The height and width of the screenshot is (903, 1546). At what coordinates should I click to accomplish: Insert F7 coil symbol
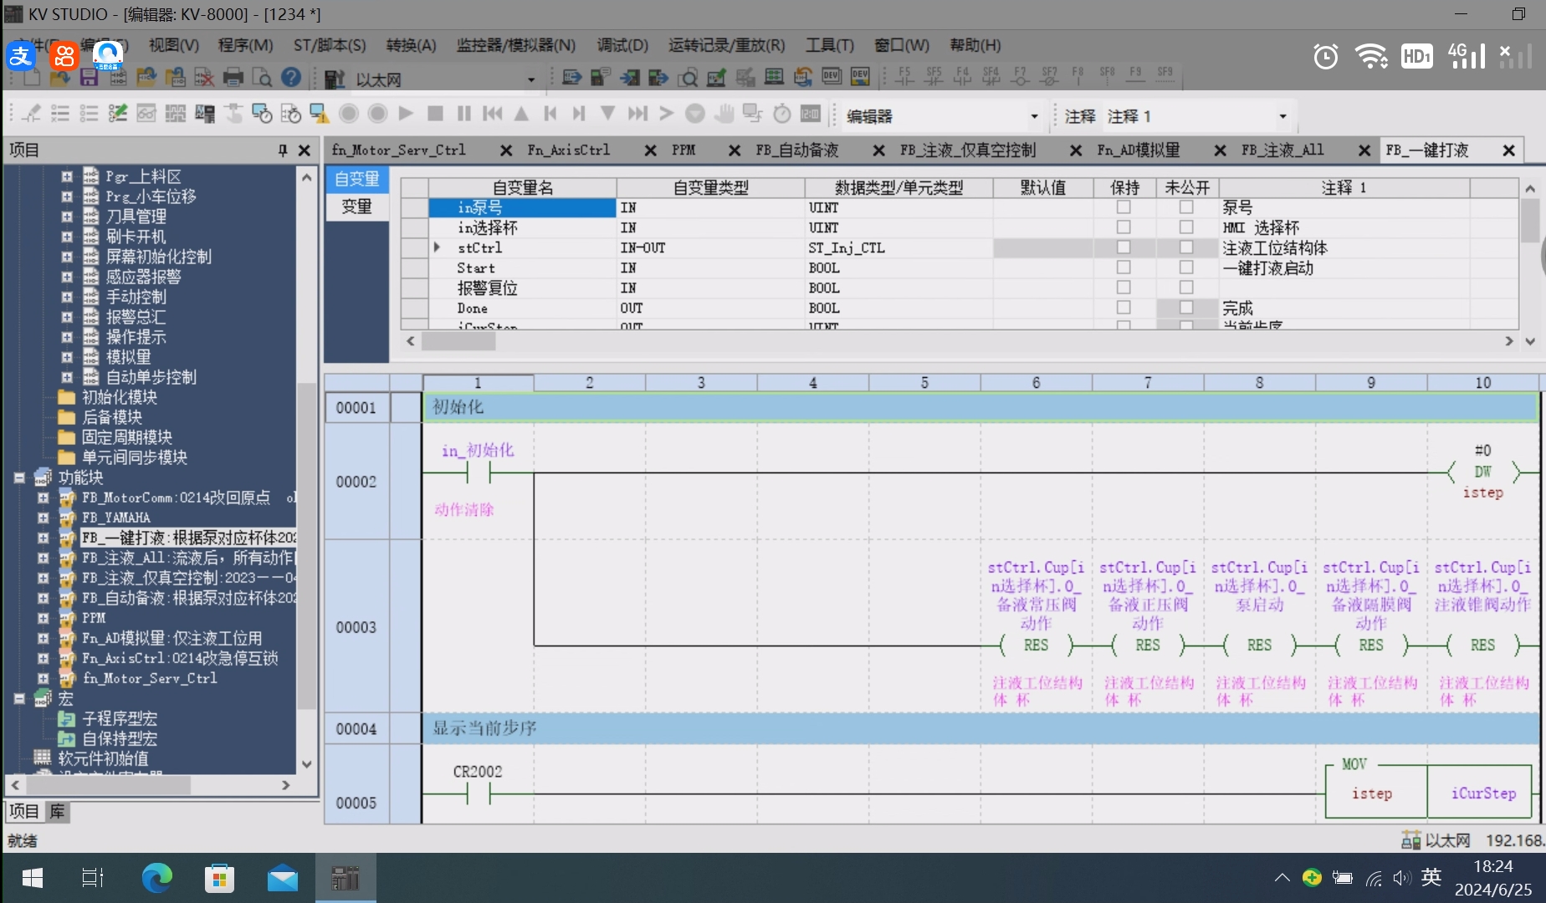1020,77
